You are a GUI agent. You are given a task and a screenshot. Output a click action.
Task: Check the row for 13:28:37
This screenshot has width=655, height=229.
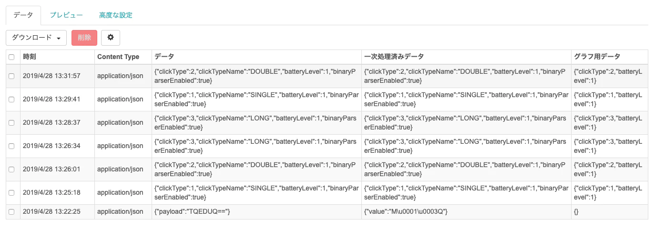(12, 123)
